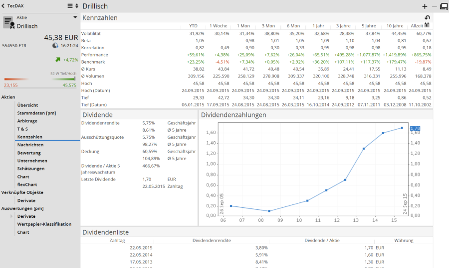This screenshot has width=449, height=268.
Task: Open the hamburger list menu icon
Action: (x=70, y=6)
